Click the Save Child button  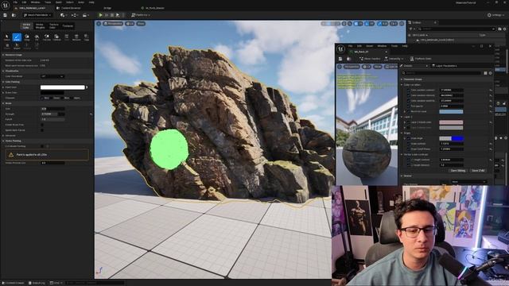pyautogui.click(x=478, y=171)
